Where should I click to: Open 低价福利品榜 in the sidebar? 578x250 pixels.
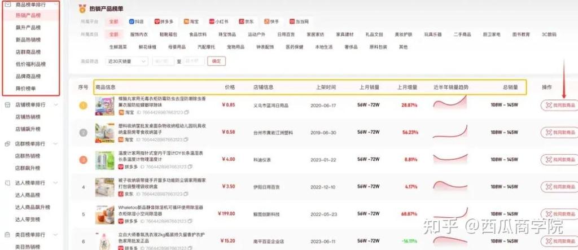[x=30, y=64]
